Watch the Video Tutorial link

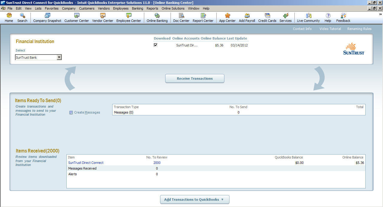coord(330,29)
